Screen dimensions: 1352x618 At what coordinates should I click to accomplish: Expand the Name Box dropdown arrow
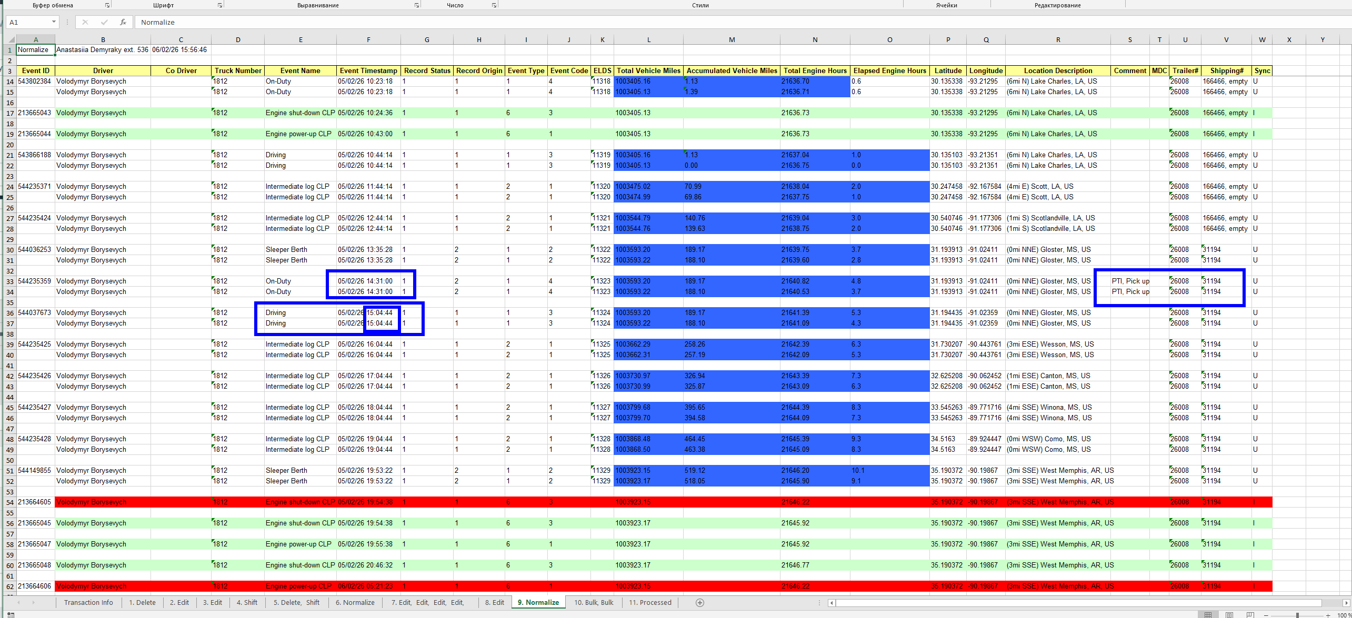point(54,22)
